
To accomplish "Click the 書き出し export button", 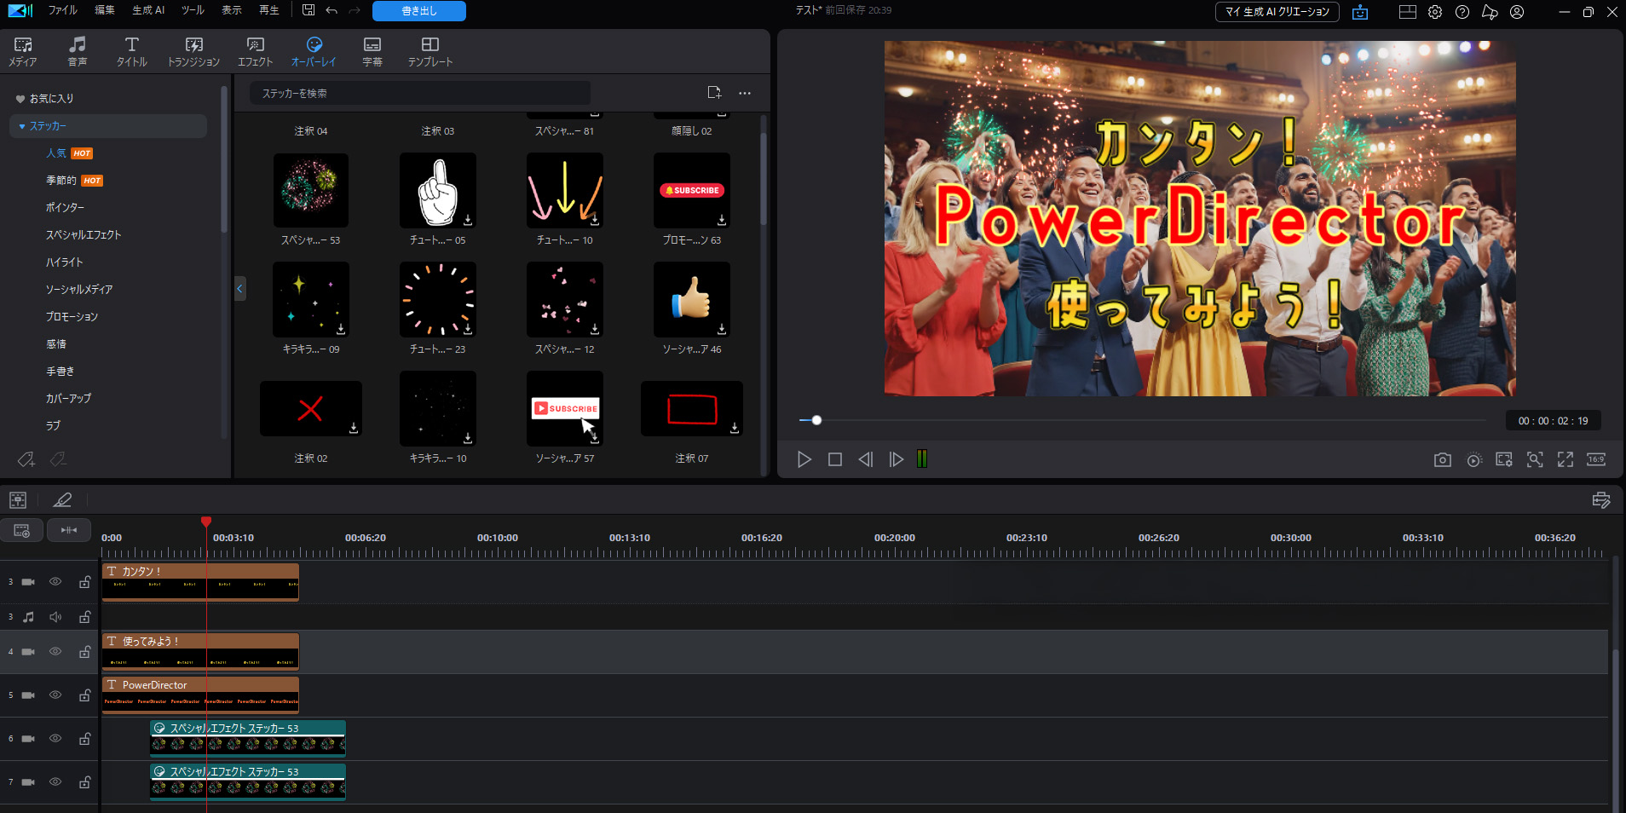I will [418, 11].
